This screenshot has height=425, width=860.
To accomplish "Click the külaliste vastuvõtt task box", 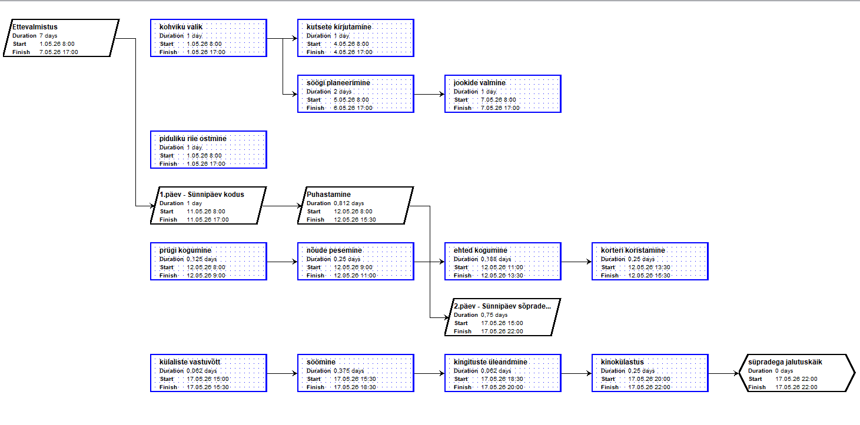I will click(x=208, y=373).
